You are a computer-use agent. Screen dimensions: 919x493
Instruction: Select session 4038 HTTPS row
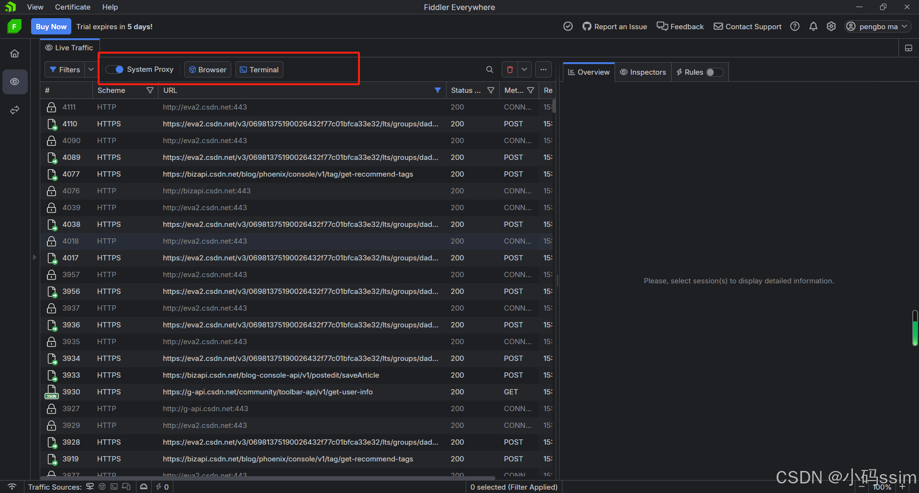pos(297,224)
